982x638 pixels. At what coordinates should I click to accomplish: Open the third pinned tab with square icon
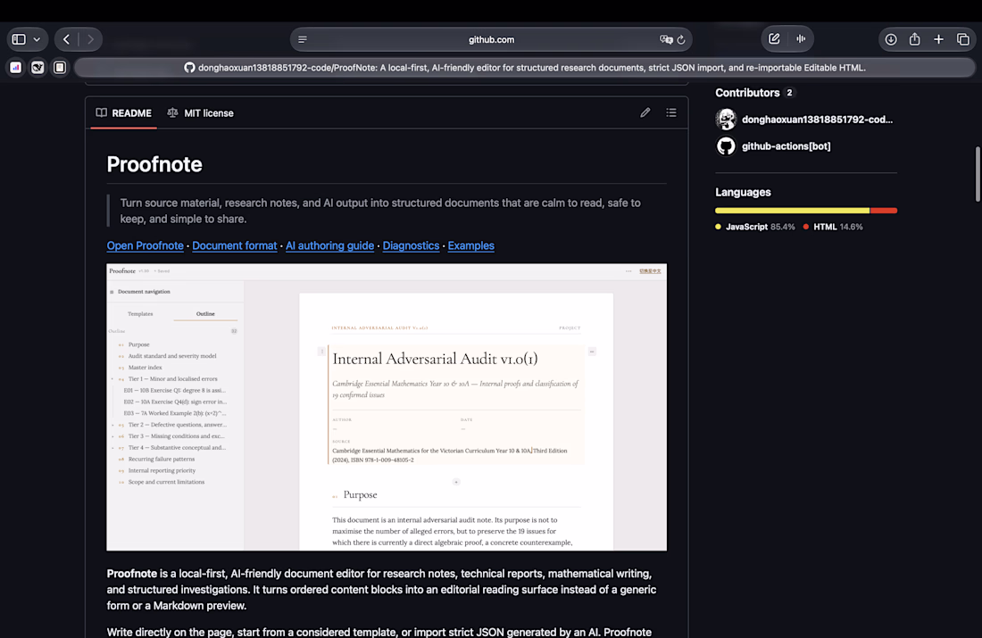click(x=60, y=67)
